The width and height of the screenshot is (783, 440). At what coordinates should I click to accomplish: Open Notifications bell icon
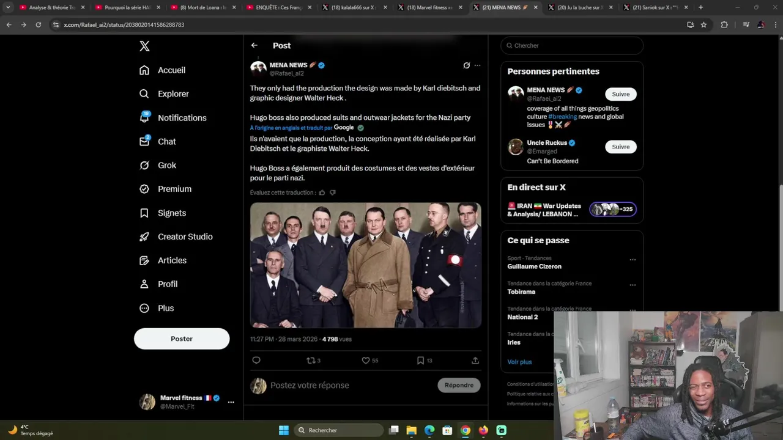coord(144,117)
